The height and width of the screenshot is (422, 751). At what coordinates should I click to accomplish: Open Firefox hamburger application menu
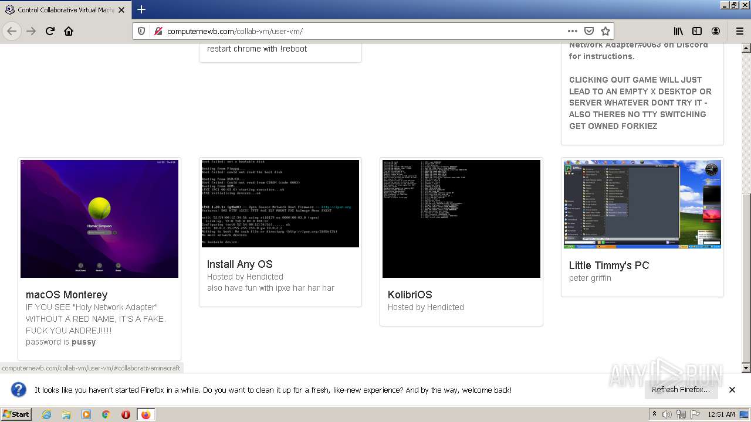click(739, 31)
